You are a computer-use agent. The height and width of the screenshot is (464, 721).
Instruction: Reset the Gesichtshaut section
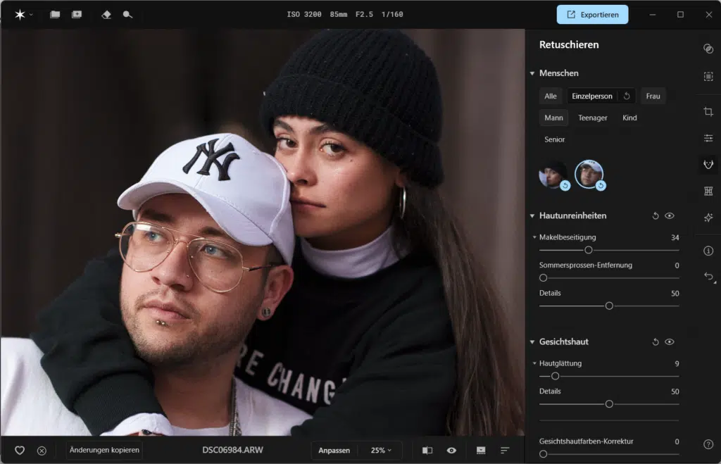pos(656,341)
